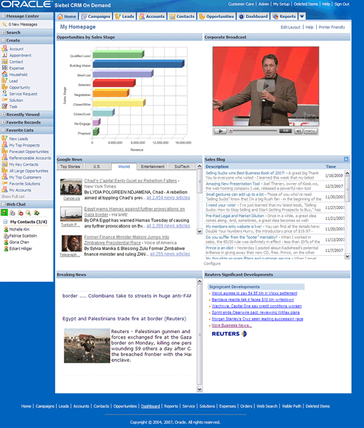Mute the broadcast video volume
Viewport: 364px width, 428px height.
tap(298, 131)
